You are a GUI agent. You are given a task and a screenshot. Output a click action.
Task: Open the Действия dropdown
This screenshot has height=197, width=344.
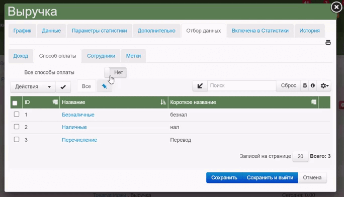coord(33,87)
